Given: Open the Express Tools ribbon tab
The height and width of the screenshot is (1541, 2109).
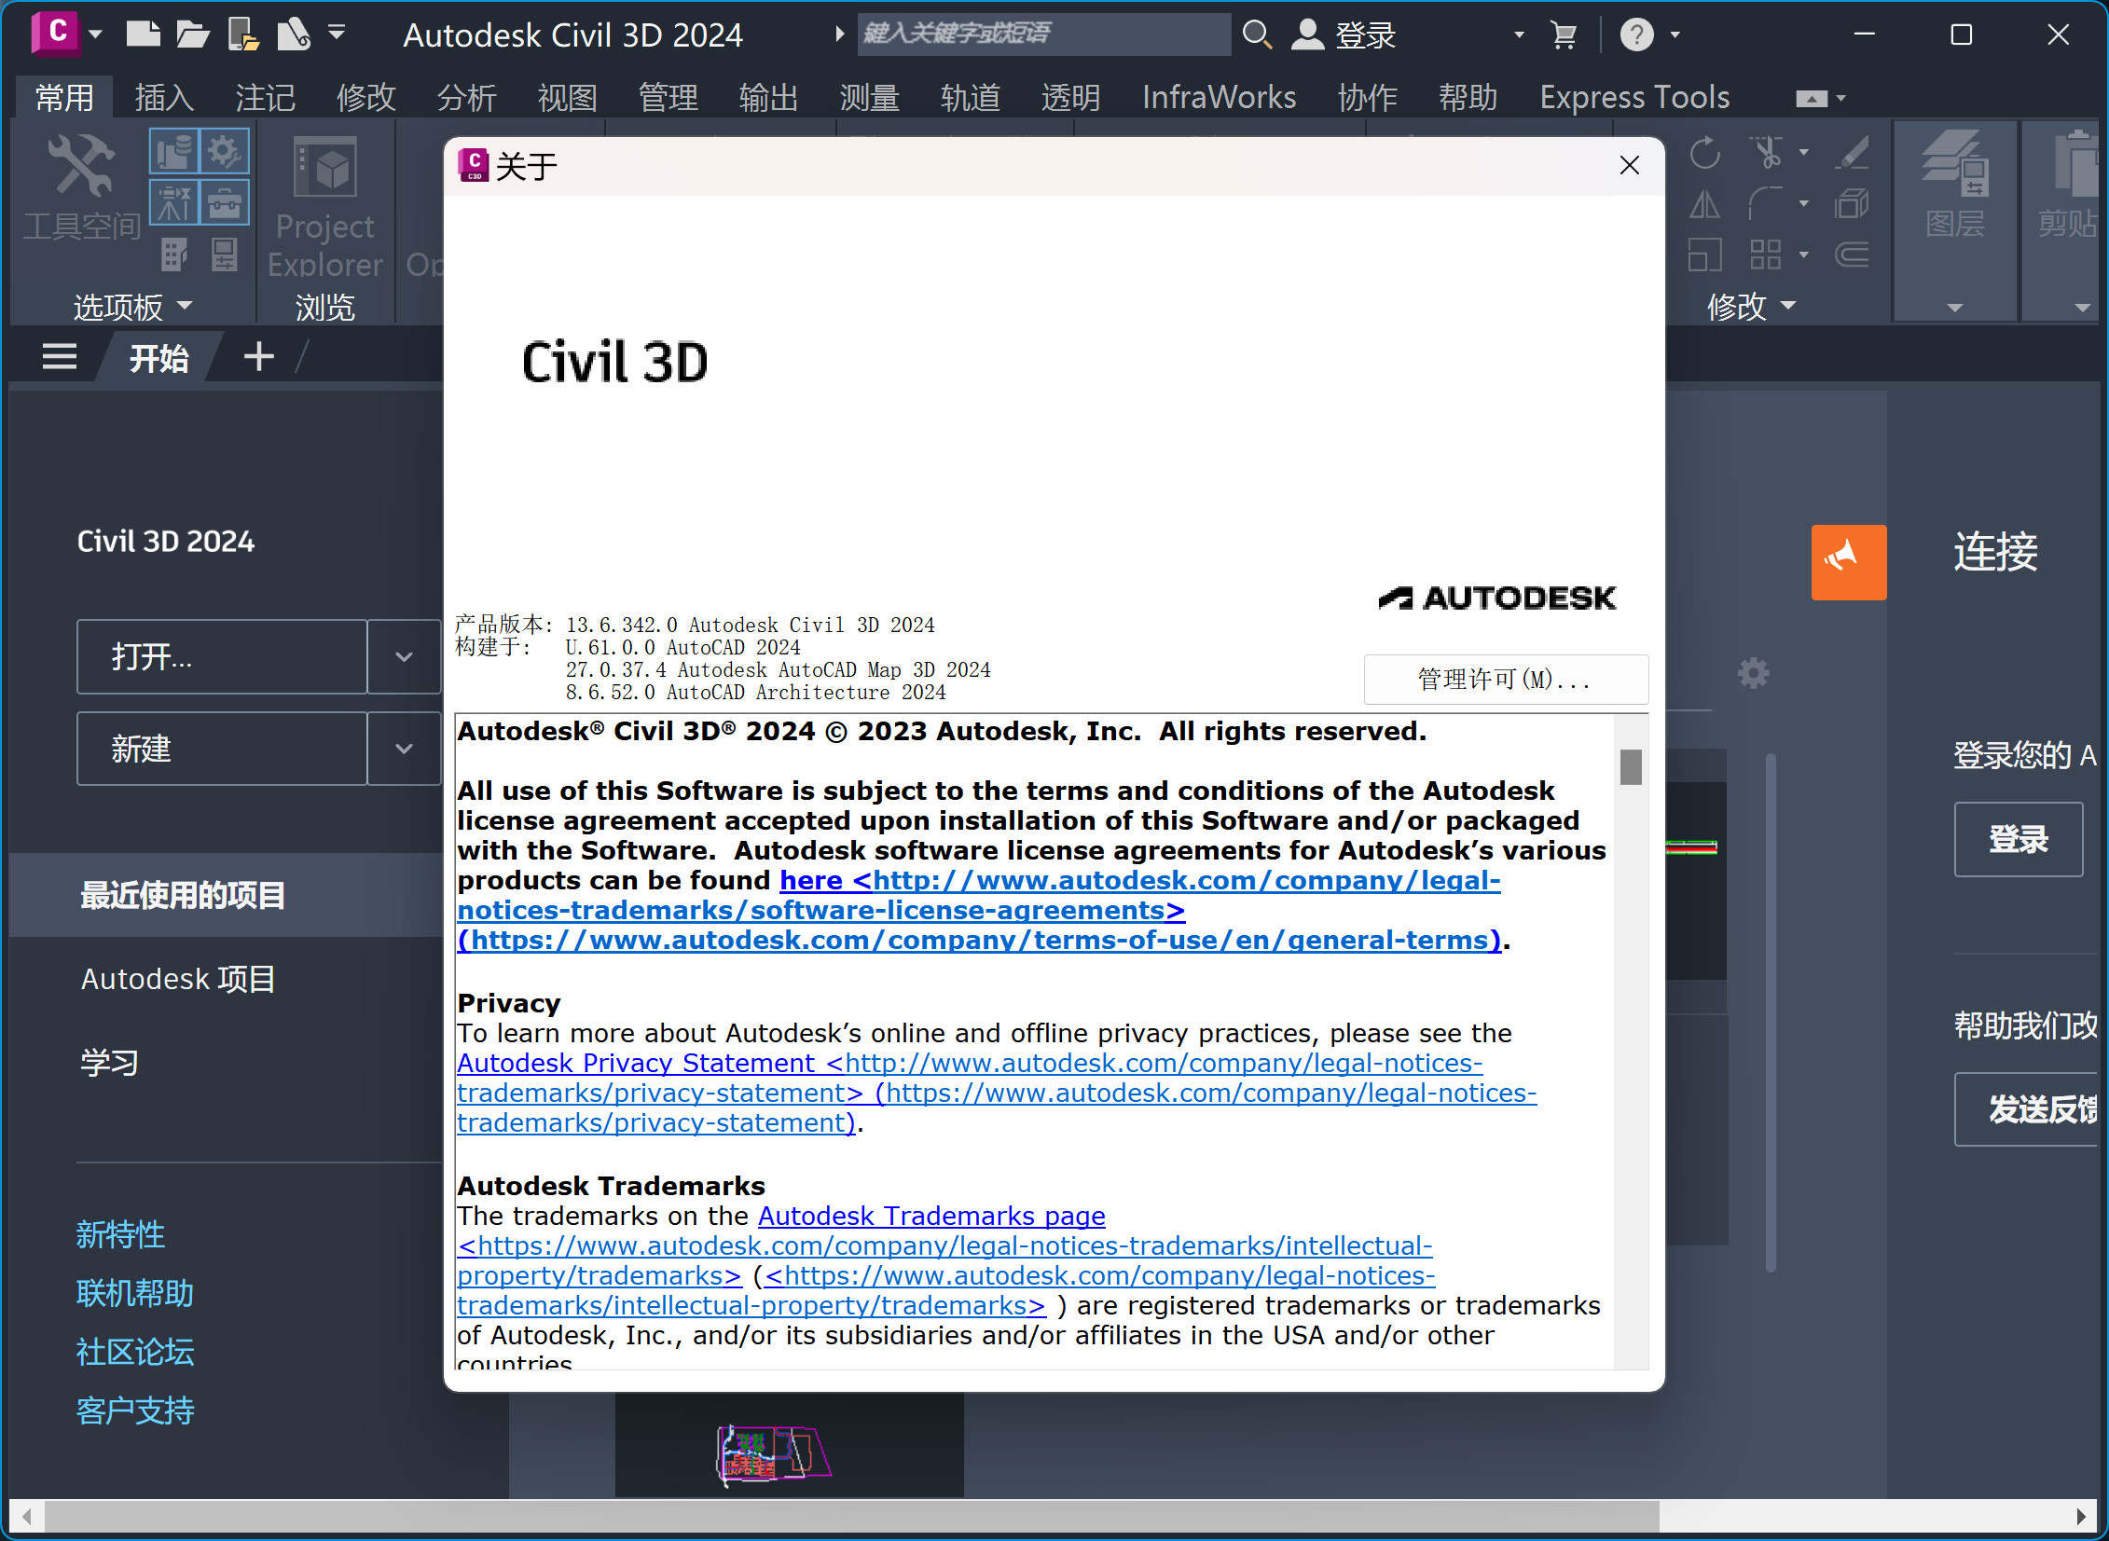Looking at the screenshot, I should click(x=1633, y=97).
